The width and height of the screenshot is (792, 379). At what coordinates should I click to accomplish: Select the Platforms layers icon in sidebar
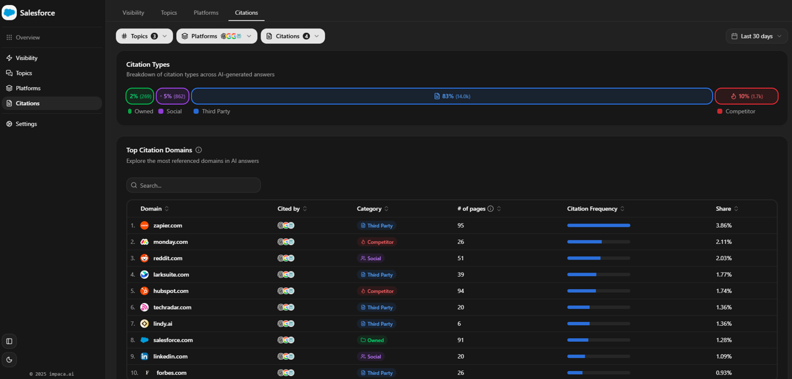(9, 88)
